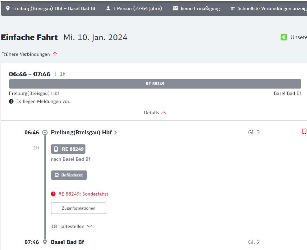Click the BC BahnCard icon
307x250 pixels.
point(176,8)
